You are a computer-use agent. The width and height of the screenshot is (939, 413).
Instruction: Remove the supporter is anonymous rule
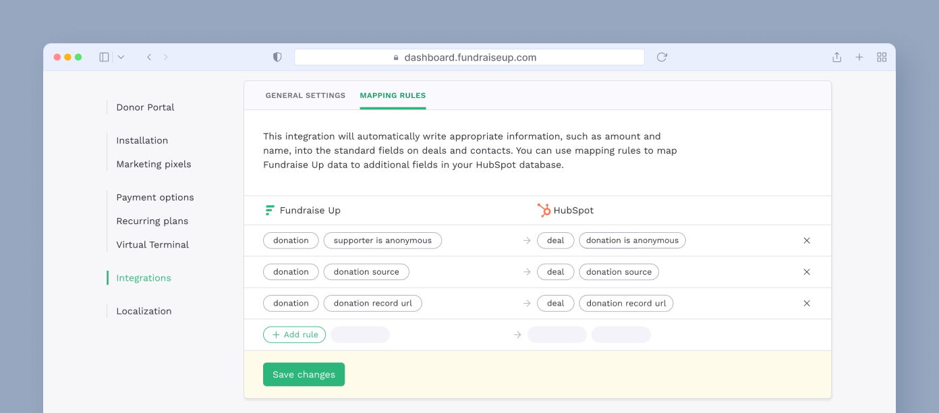point(807,240)
